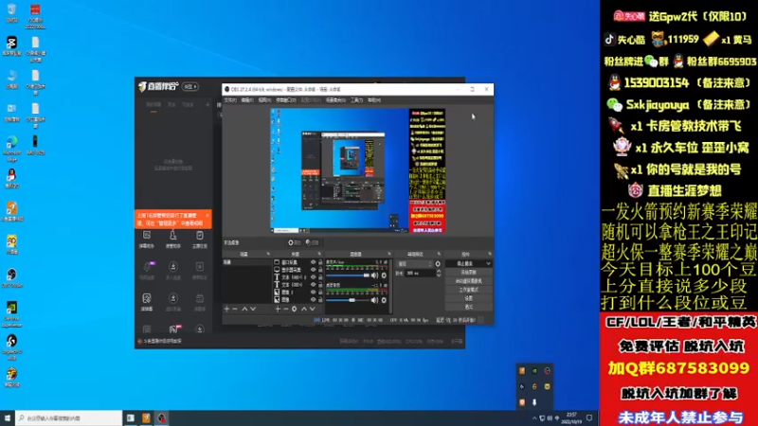Click the OBS icon in the taskbar
The height and width of the screenshot is (426, 758).
click(161, 418)
